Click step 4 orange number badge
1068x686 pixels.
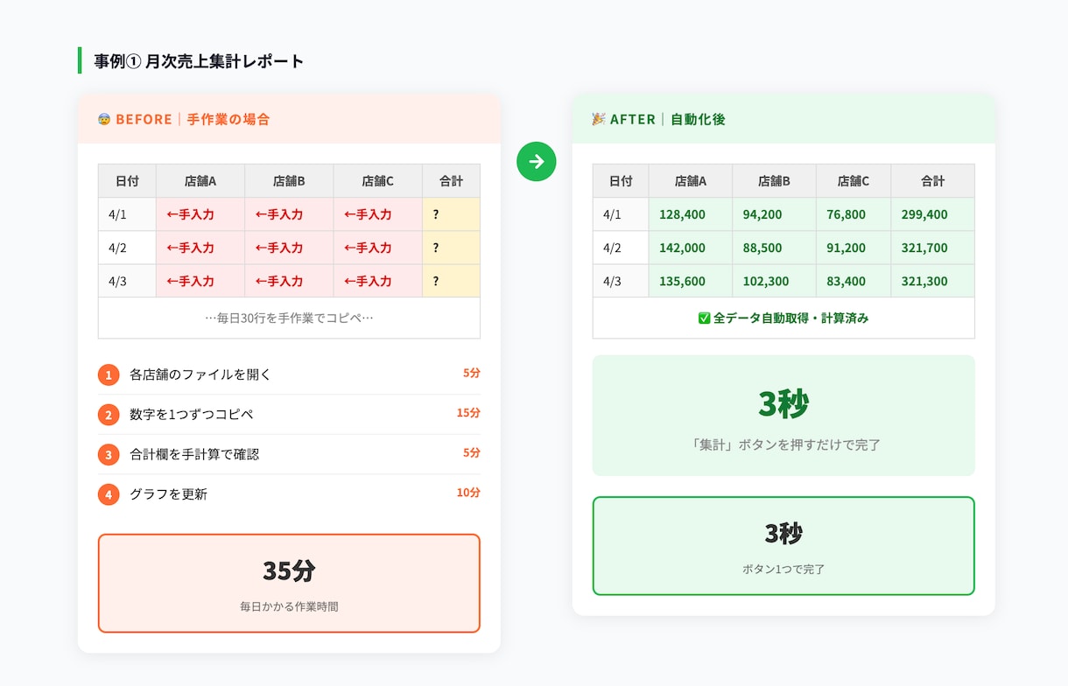109,494
